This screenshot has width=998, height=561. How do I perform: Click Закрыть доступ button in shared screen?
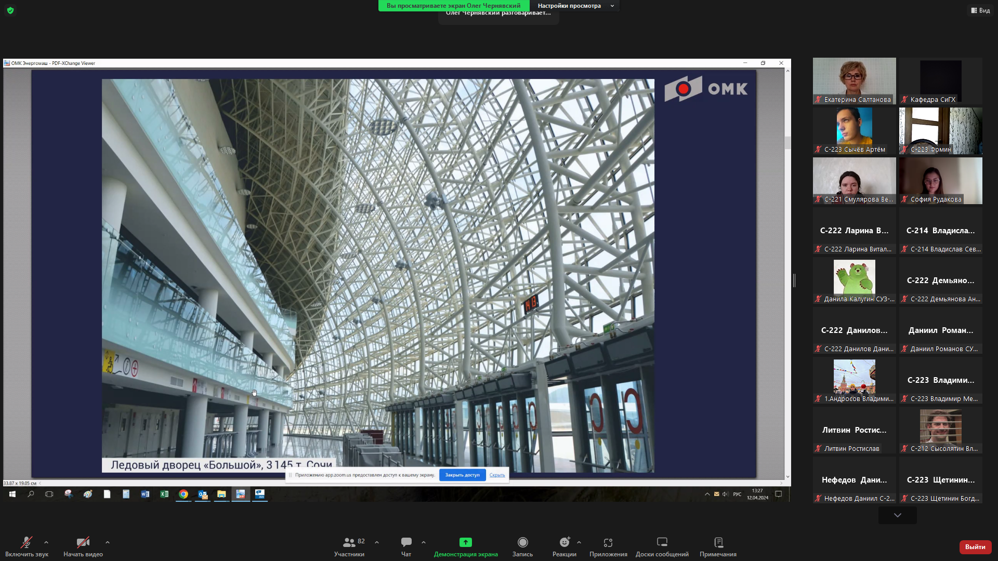[462, 475]
